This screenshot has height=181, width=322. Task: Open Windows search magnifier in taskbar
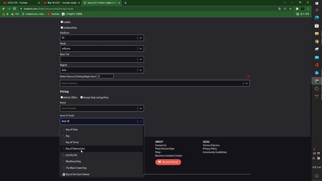[316, 10]
